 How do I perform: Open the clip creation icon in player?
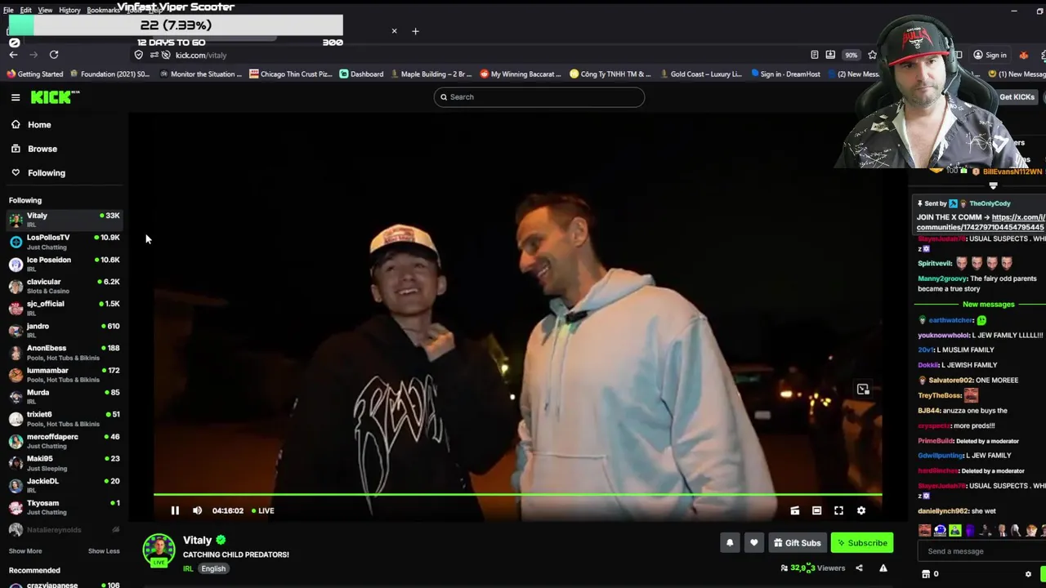click(x=794, y=510)
